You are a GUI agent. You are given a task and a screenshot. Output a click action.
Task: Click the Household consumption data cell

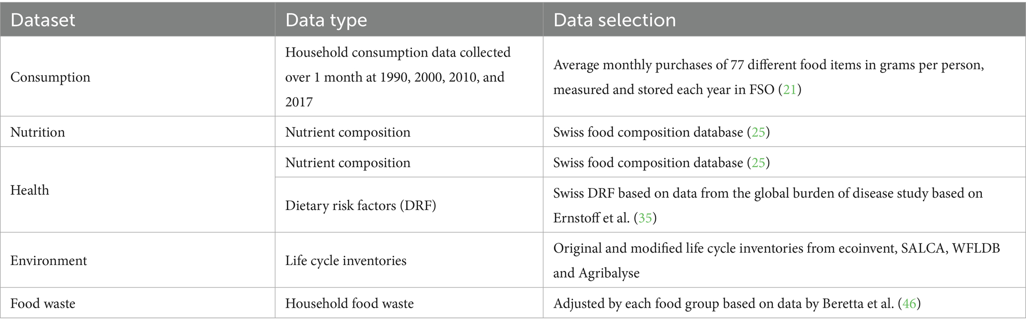[x=398, y=77]
